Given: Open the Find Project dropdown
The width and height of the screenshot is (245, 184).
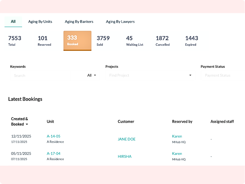Looking at the screenshot, I should pos(150,75).
